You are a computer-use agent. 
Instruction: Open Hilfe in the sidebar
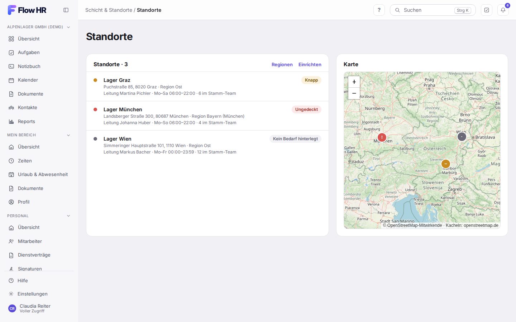click(x=39, y=281)
